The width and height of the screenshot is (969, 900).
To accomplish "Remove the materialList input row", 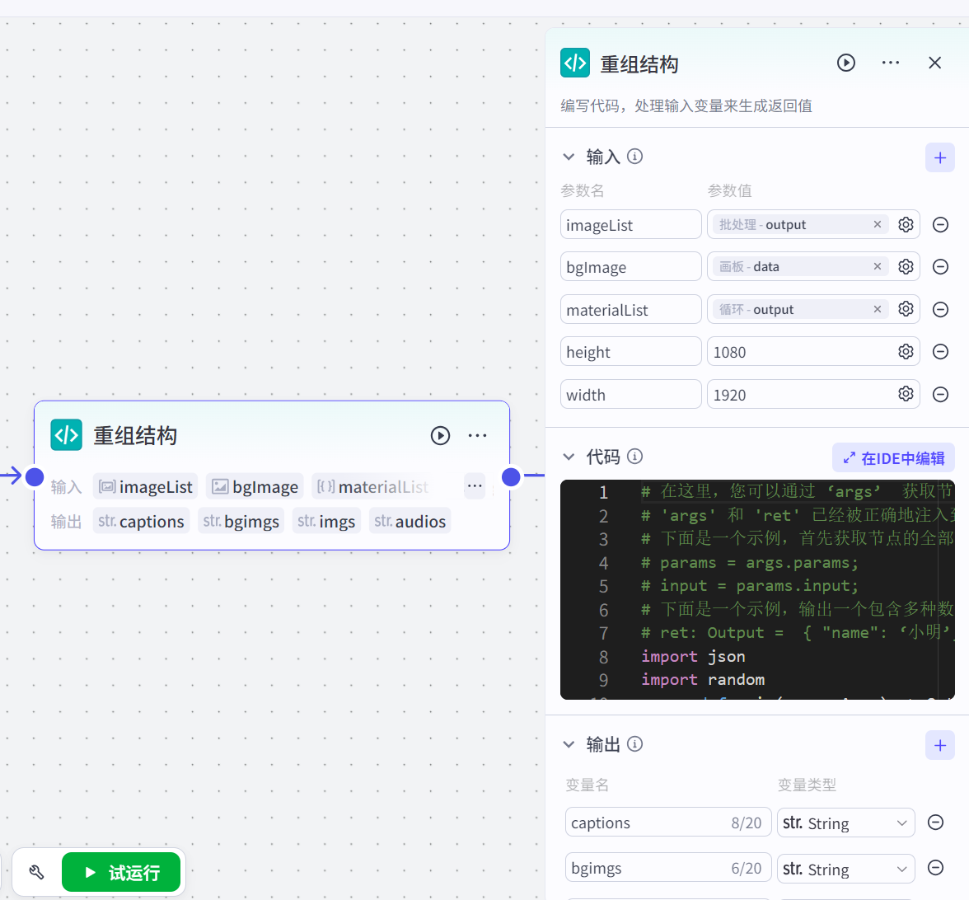I will pos(940,309).
